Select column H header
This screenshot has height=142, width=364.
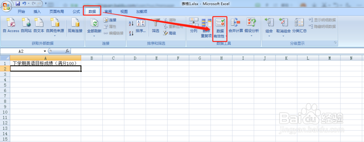pos(221,58)
